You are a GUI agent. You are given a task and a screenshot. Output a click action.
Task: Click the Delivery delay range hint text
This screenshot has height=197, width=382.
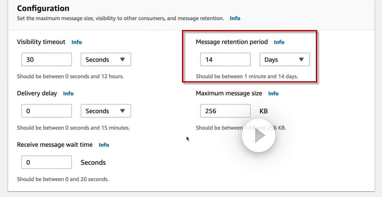(73, 128)
